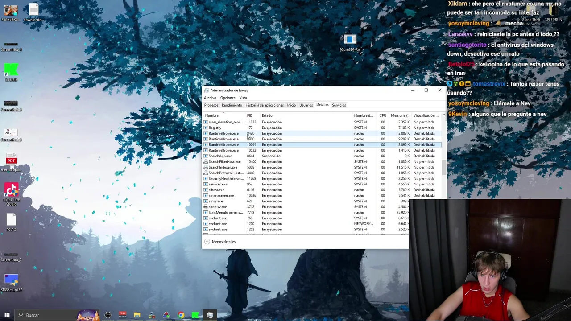The image size is (571, 321).
Task: Open the Usuarios tab
Action: click(306, 105)
